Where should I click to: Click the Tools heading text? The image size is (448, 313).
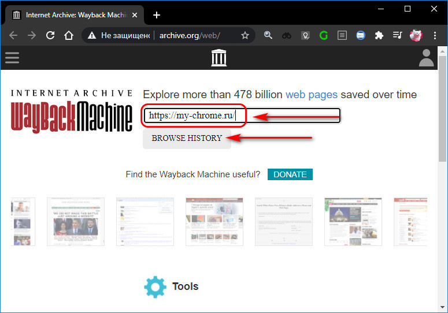point(185,286)
